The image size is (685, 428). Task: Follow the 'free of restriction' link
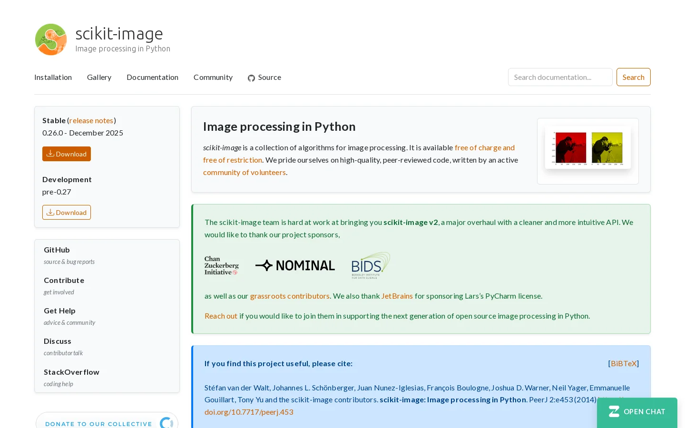click(233, 160)
